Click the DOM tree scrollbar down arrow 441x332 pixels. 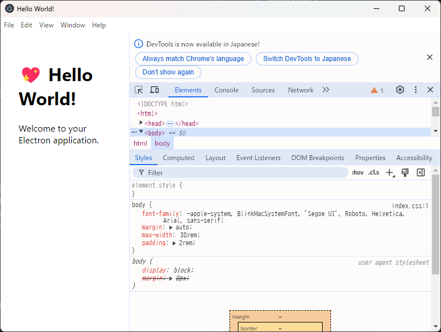click(435, 131)
